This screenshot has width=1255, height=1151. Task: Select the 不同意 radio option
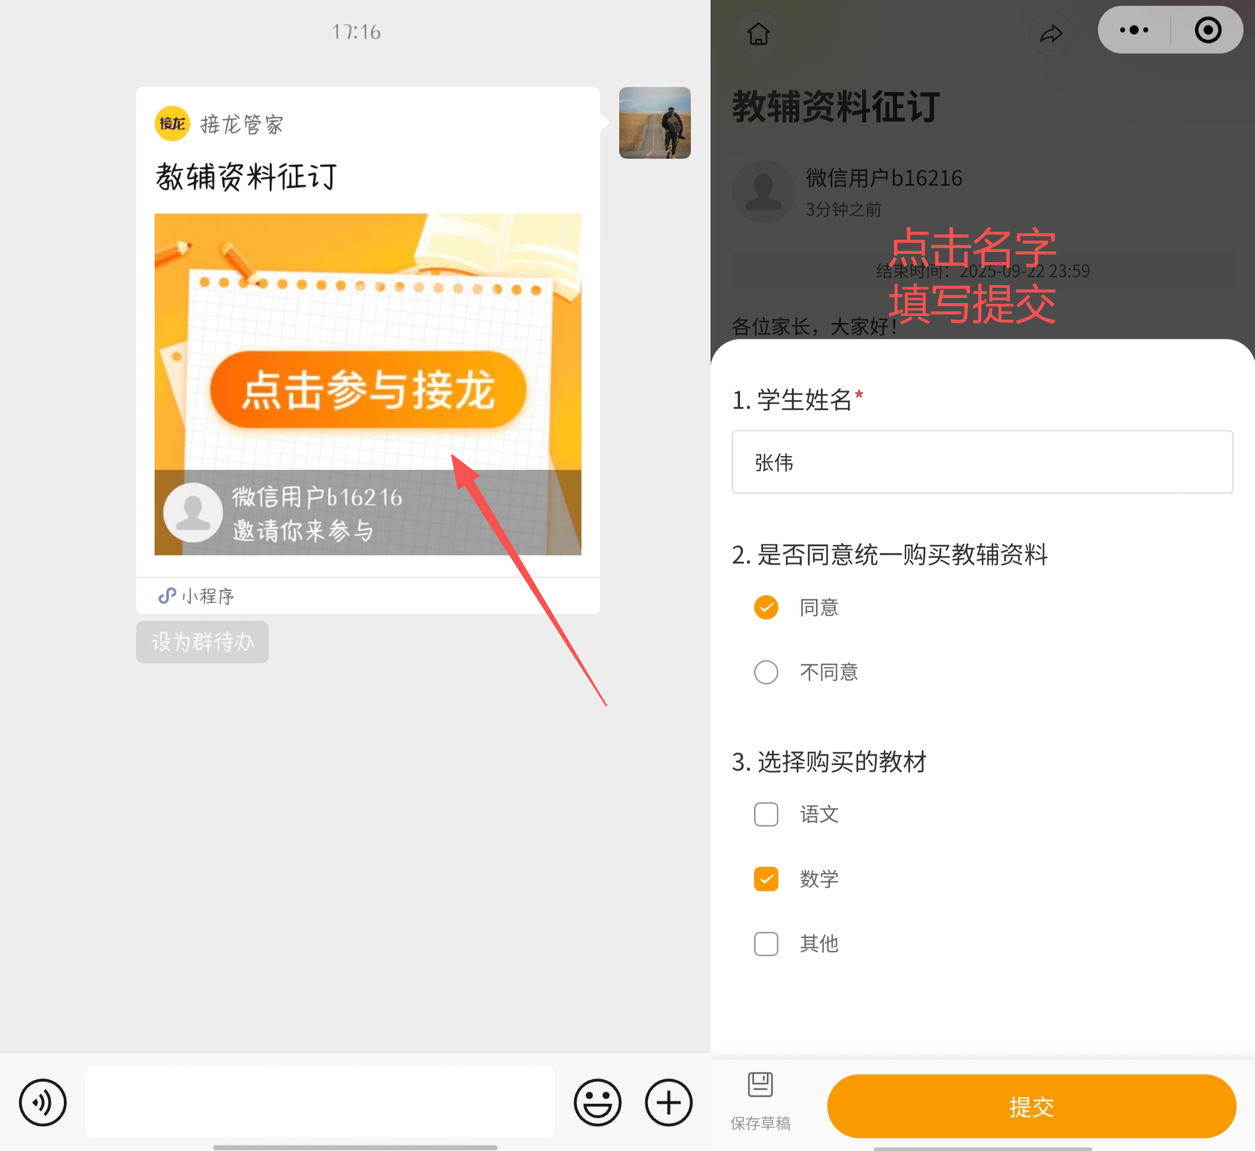tap(766, 672)
